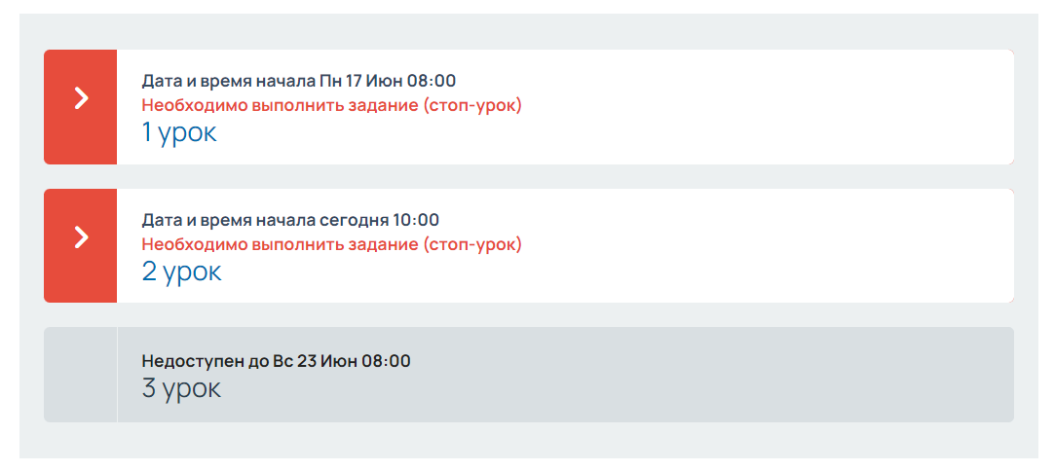Click the stop-lesson warning under the сегодня 10:00 date
This screenshot has height=471, width=1054.
pos(331,244)
